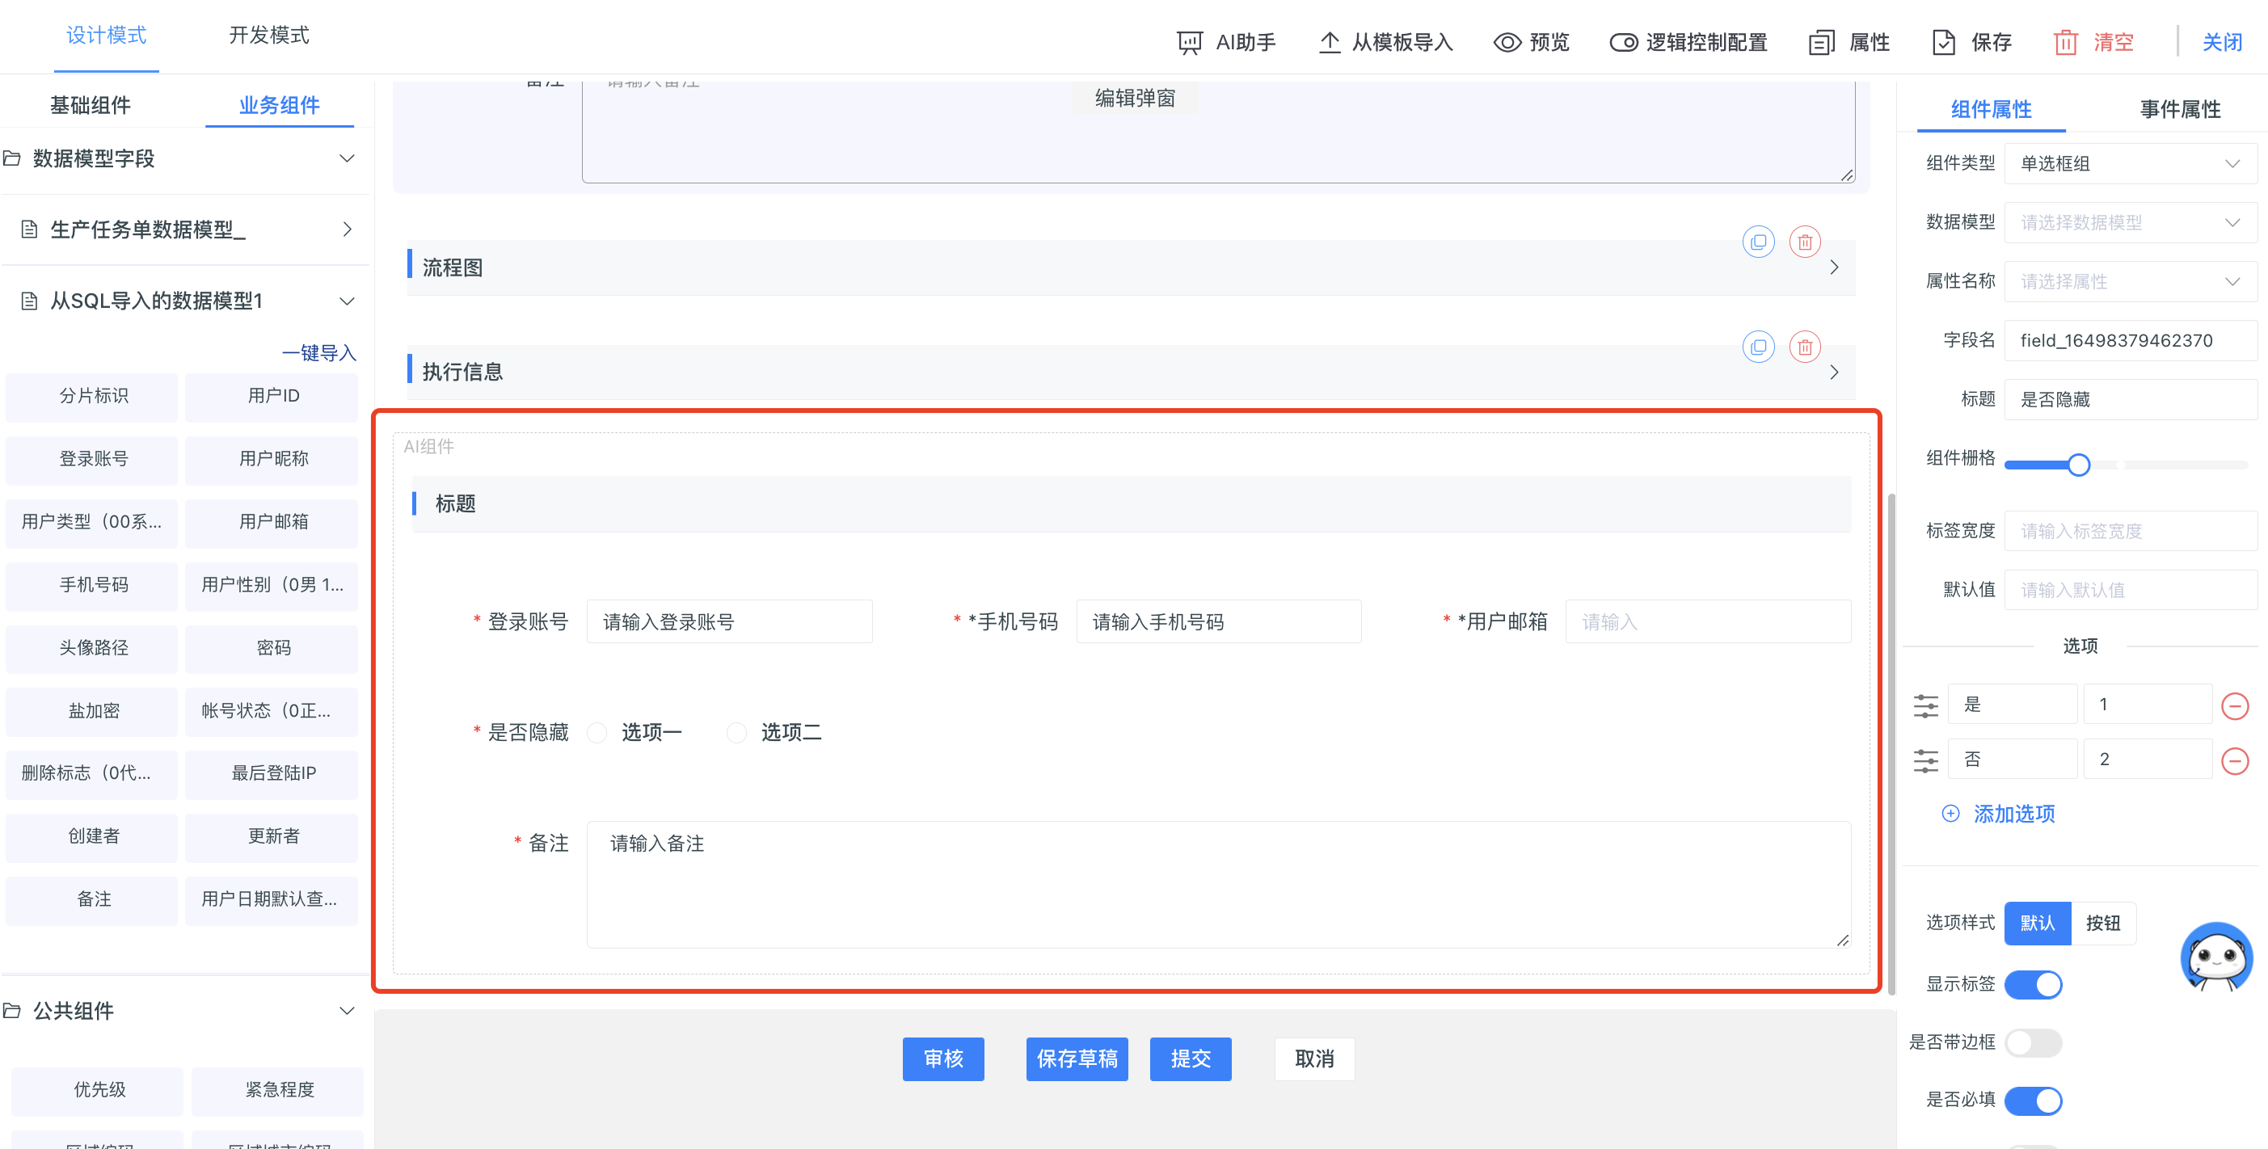Click the 清空 trash icon

pos(2064,42)
